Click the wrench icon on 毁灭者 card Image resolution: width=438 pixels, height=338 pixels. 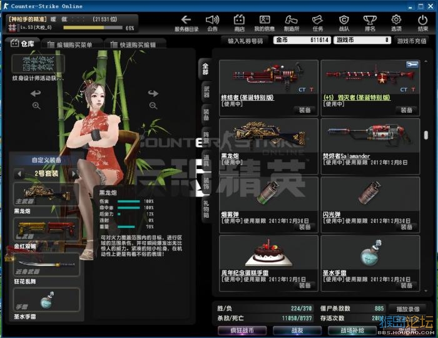coord(412,64)
